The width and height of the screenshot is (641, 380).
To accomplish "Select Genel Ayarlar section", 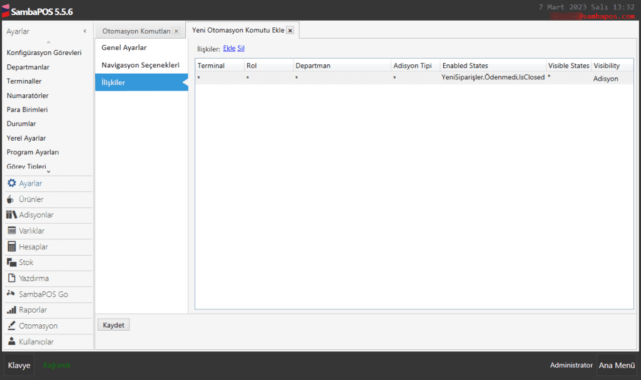I will point(124,47).
